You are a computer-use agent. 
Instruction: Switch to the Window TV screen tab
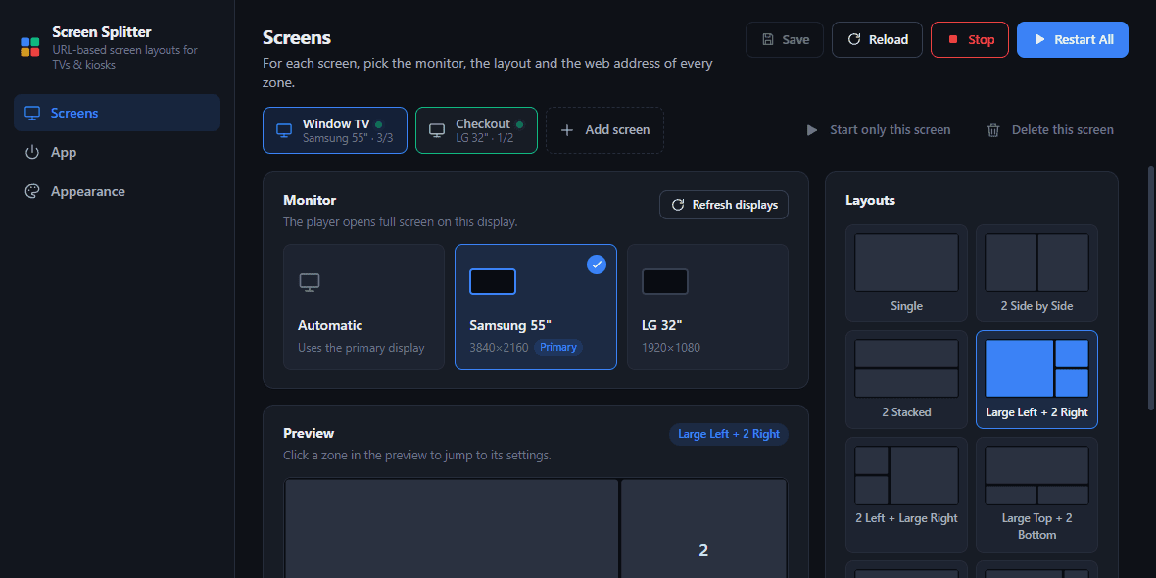pos(335,130)
